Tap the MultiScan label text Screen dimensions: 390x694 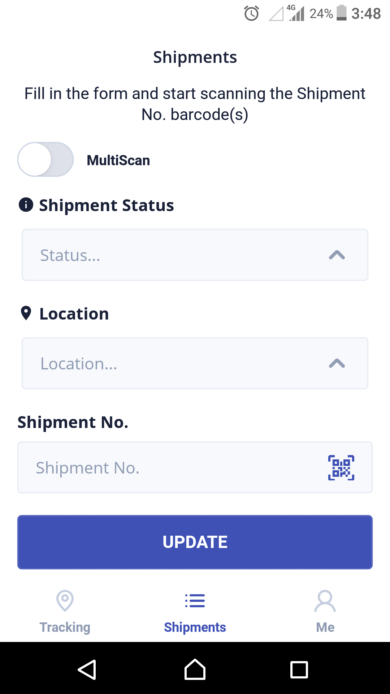tap(118, 160)
